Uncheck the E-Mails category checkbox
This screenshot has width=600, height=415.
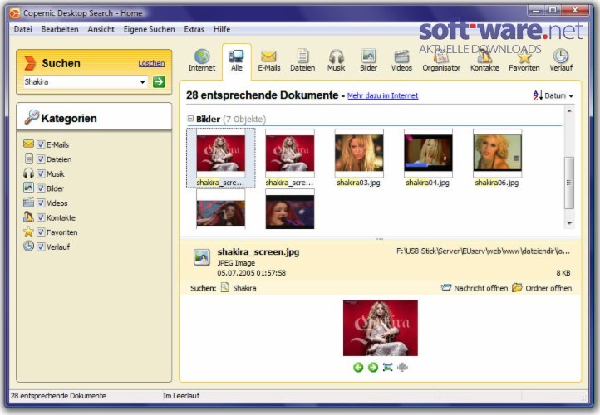(x=41, y=144)
